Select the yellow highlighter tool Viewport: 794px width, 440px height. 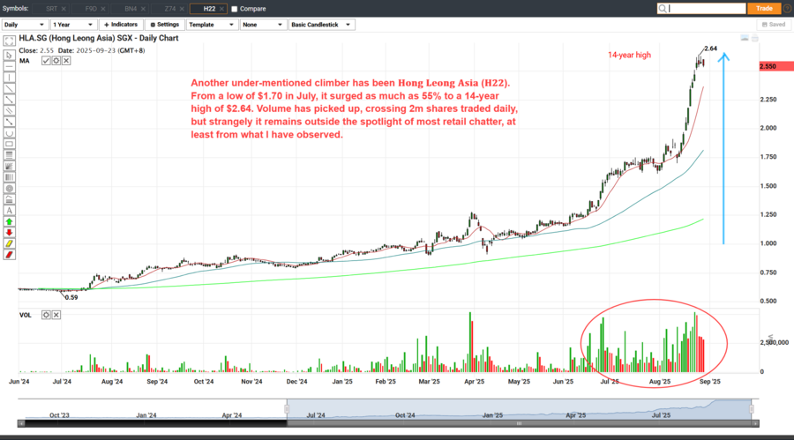(9, 244)
